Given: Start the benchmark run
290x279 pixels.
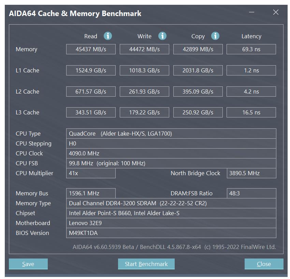Looking at the screenshot, I should point(146,264).
